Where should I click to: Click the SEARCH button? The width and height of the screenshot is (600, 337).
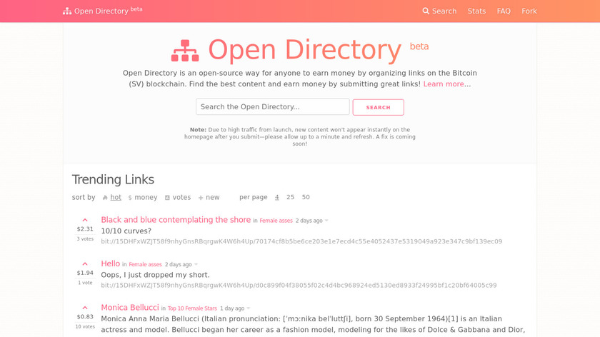point(378,107)
